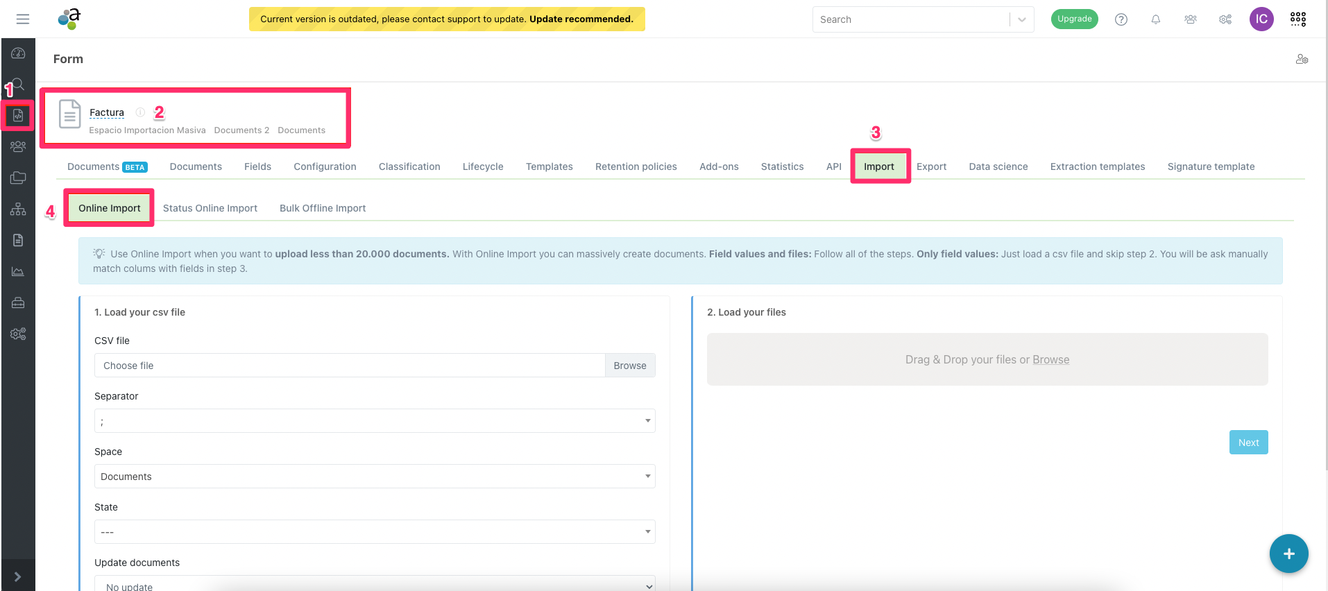
Task: Click the hamburger menu icon
Action: pyautogui.click(x=23, y=19)
